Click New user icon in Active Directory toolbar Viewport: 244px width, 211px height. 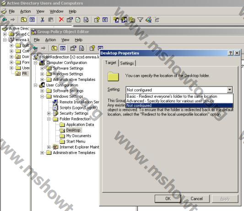(x=116, y=20)
